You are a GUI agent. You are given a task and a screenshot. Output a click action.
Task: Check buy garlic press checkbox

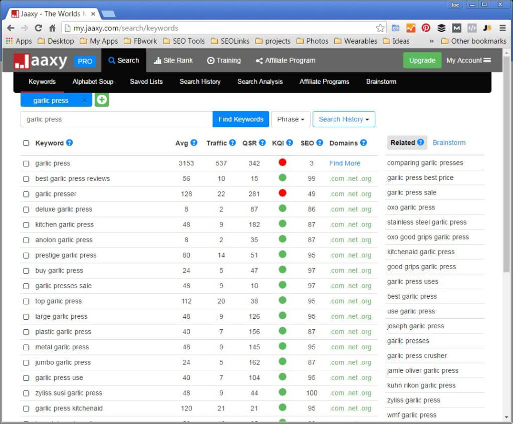[x=26, y=271]
